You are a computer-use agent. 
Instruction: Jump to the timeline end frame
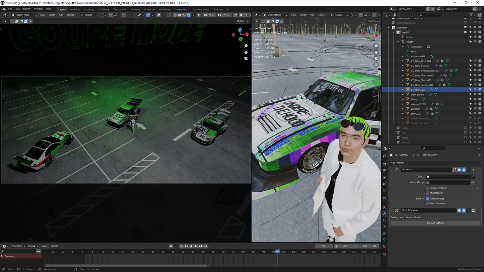click(206, 246)
